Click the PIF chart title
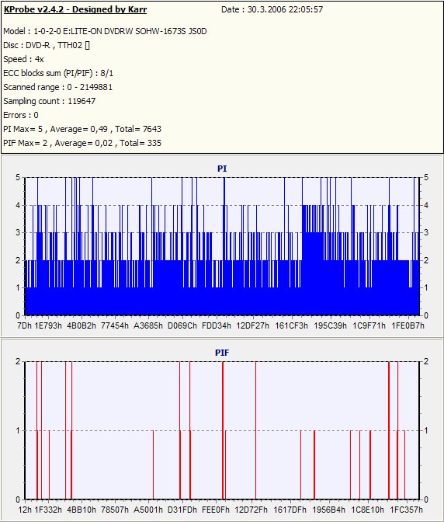The width and height of the screenshot is (444, 522). point(222,353)
